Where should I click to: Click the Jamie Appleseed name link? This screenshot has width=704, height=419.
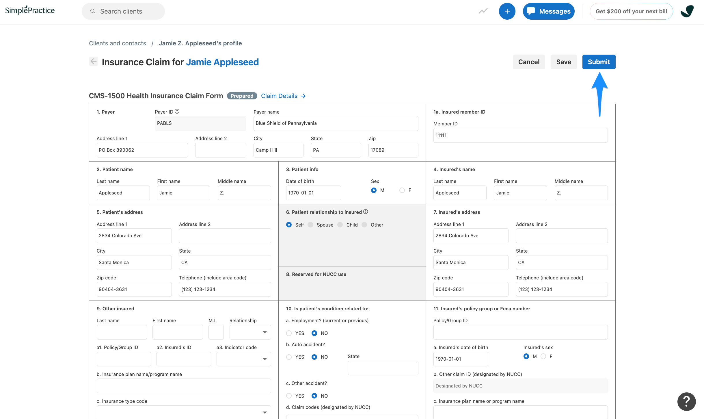[222, 62]
